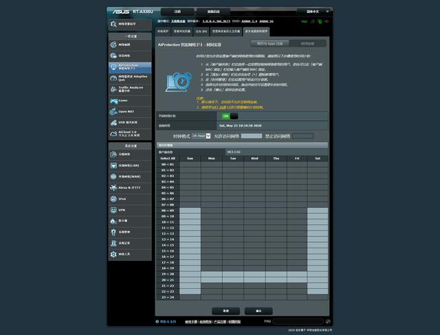Open the language dropdown at top right

coord(313,12)
